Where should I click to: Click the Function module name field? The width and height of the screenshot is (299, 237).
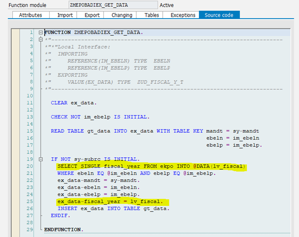coord(113,5)
